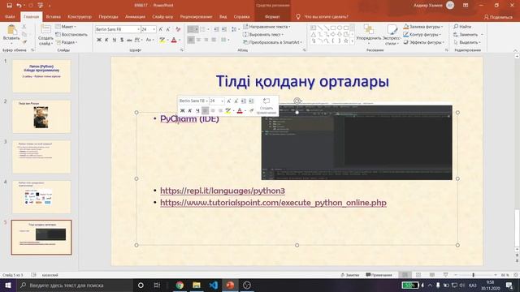Switch to the Анимация tab
This screenshot has width=520, height=292.
[135, 16]
